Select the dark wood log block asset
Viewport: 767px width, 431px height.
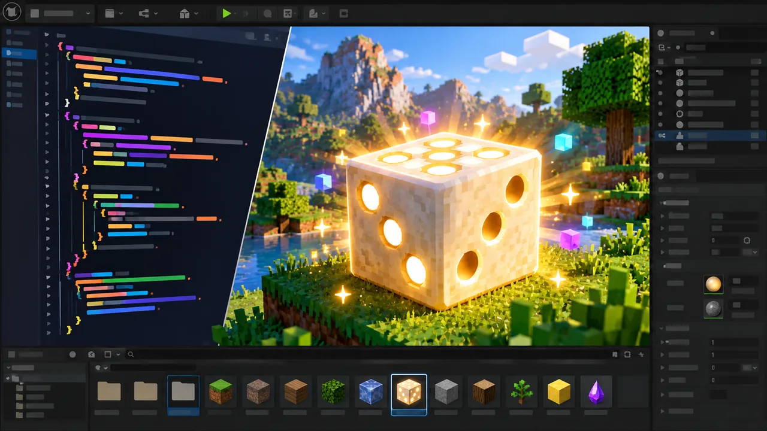pos(483,392)
